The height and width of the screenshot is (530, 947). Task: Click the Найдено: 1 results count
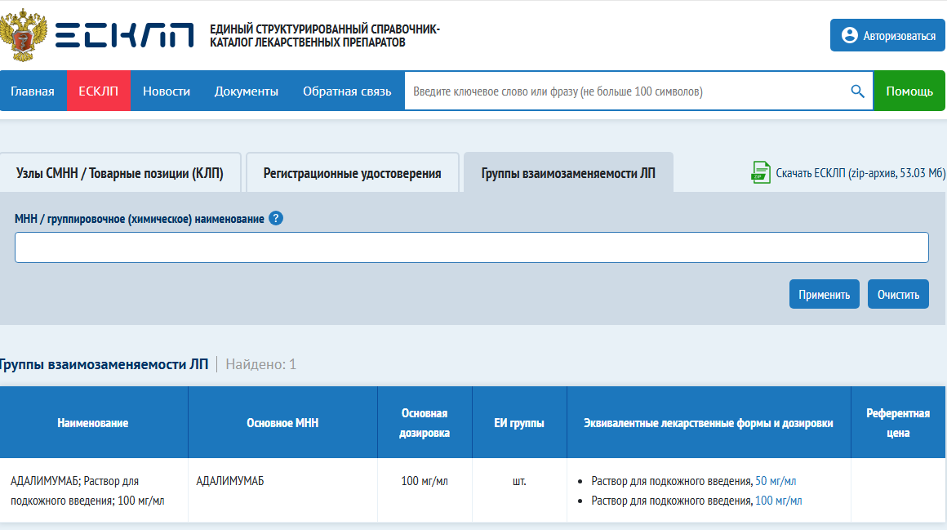pyautogui.click(x=261, y=364)
